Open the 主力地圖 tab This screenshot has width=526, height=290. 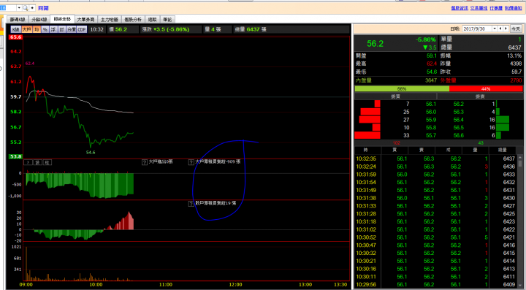[110, 20]
